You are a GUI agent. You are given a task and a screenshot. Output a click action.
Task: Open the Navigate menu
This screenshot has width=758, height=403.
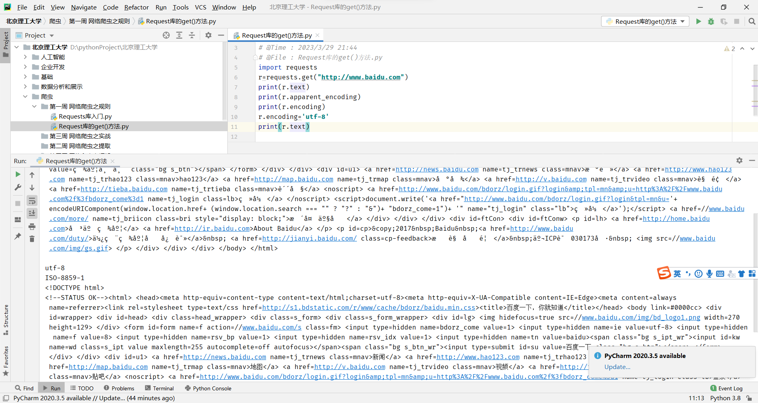click(x=84, y=7)
